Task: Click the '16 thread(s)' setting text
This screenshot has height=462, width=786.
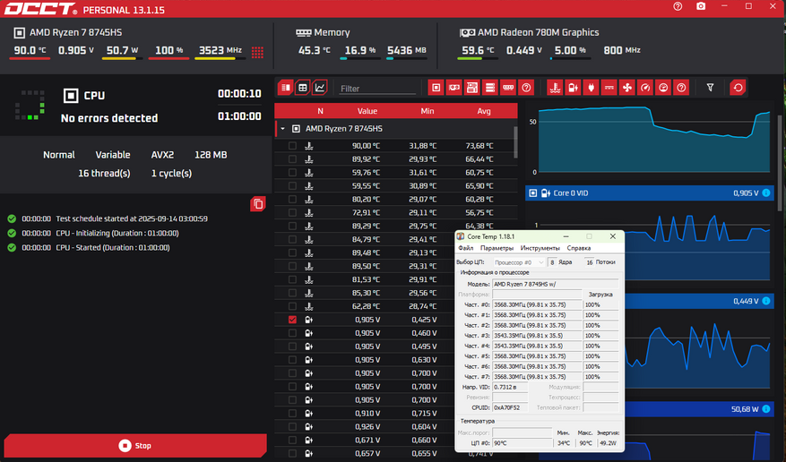Action: (104, 173)
